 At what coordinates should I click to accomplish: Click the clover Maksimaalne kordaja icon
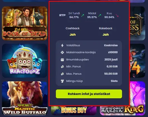pyautogui.click(x=62, y=52)
